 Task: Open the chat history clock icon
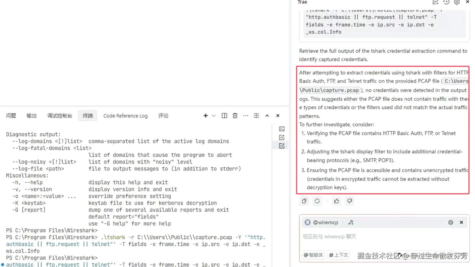[x=446, y=2]
